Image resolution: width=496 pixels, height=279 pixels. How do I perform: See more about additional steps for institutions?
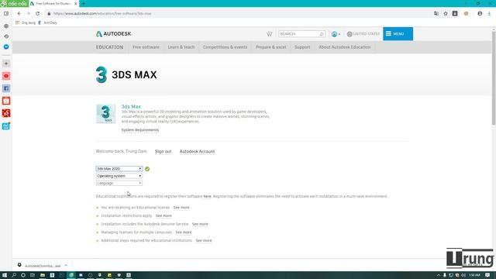[204, 240]
